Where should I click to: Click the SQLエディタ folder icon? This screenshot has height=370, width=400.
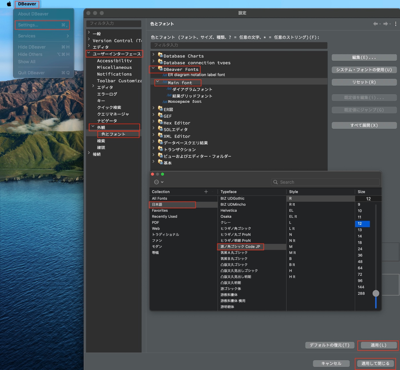pyautogui.click(x=160, y=128)
